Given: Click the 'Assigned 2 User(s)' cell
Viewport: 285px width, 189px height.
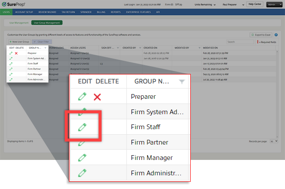Looking at the screenshot, I should point(80,64).
